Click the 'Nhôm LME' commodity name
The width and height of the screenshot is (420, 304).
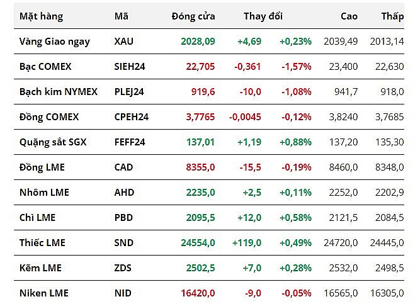[44, 192]
